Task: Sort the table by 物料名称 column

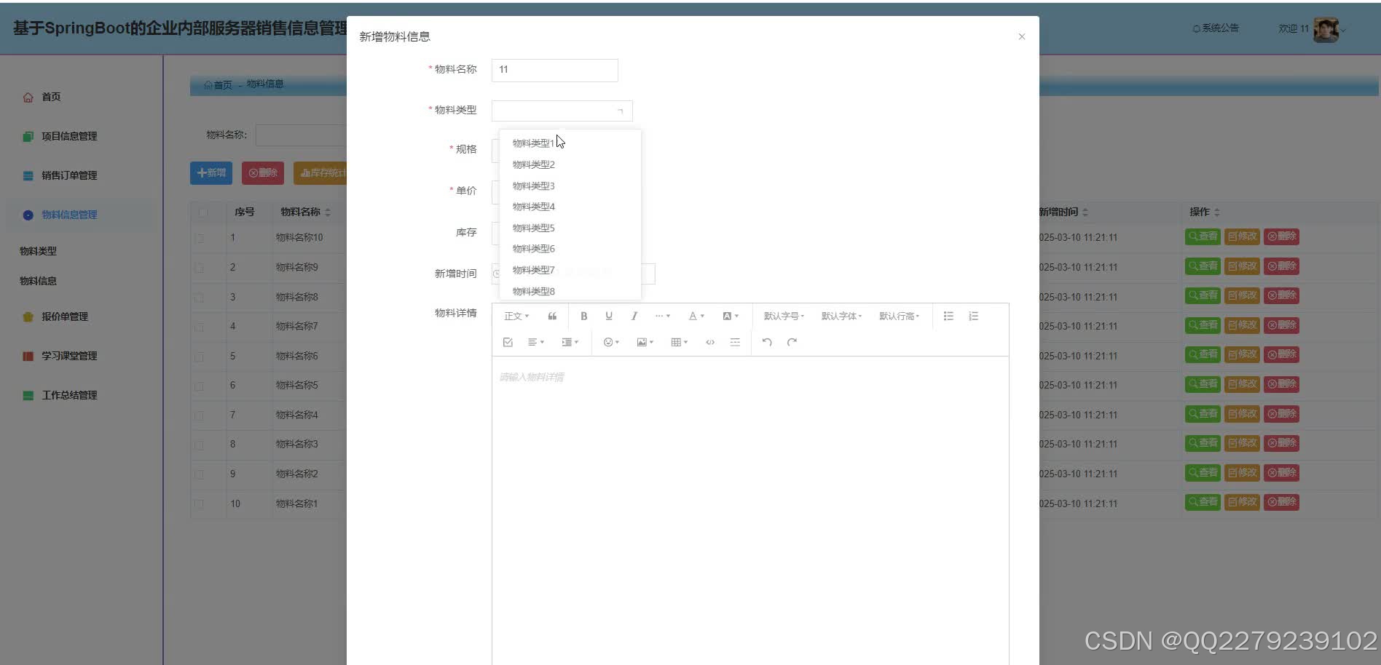Action: [x=328, y=212]
